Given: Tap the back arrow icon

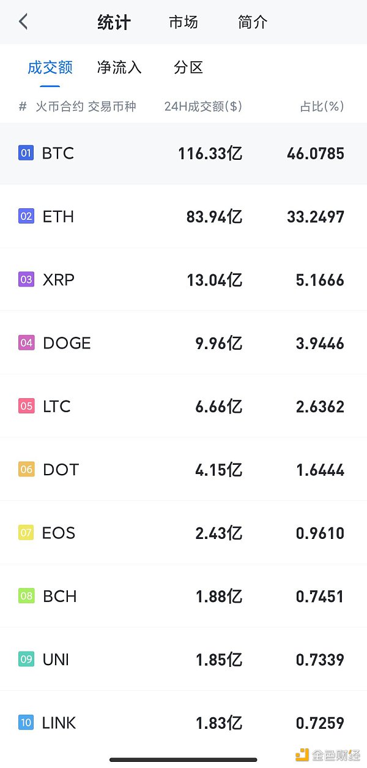Looking at the screenshot, I should tap(23, 22).
